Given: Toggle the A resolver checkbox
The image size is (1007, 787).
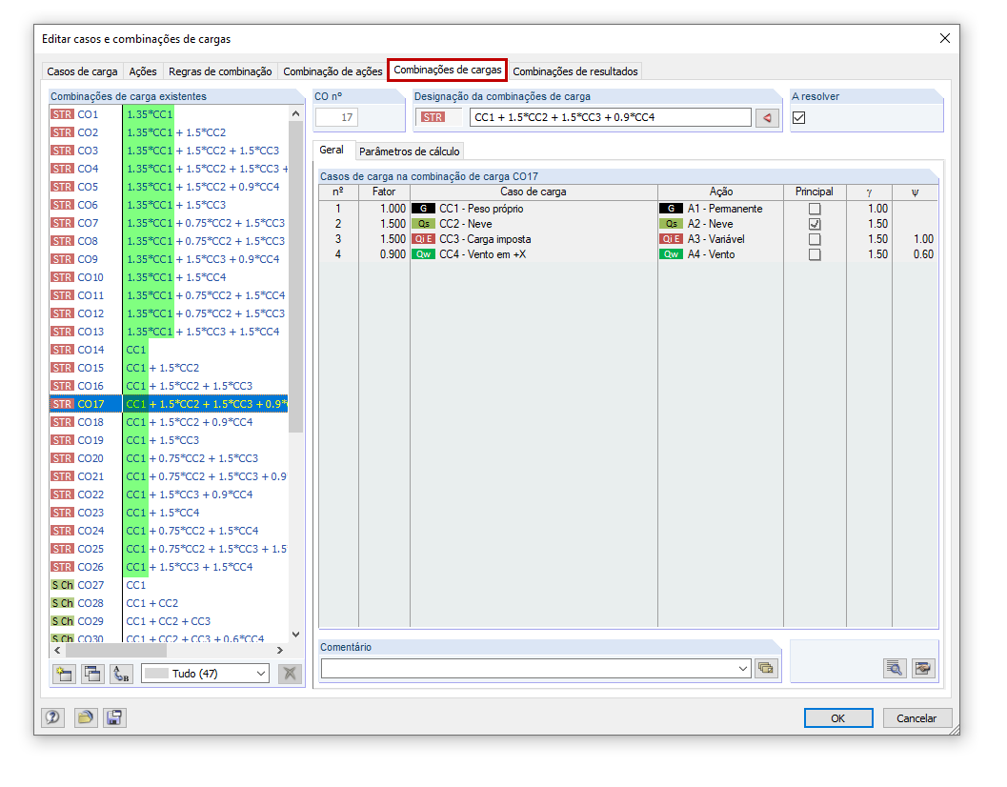Looking at the screenshot, I should click(799, 117).
